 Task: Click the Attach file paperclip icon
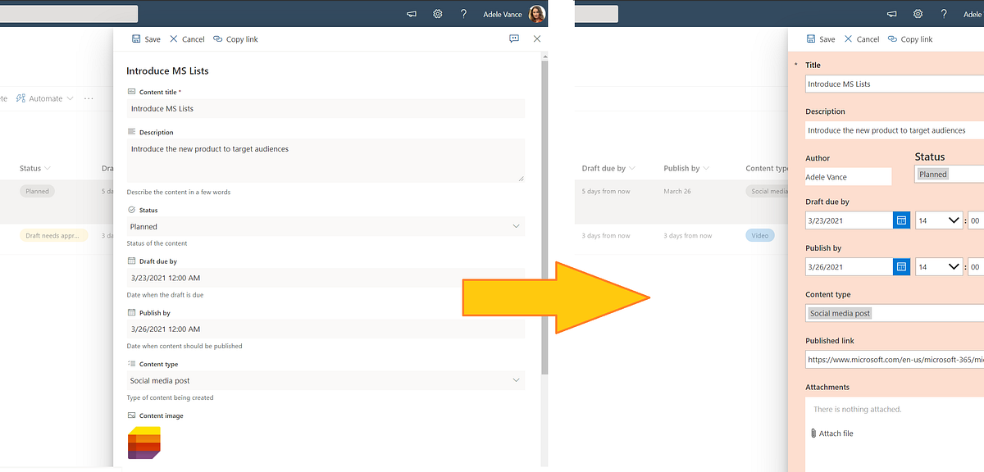click(812, 433)
